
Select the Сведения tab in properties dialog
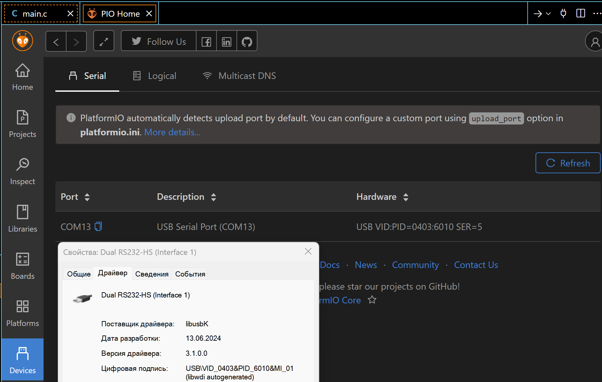tap(152, 274)
